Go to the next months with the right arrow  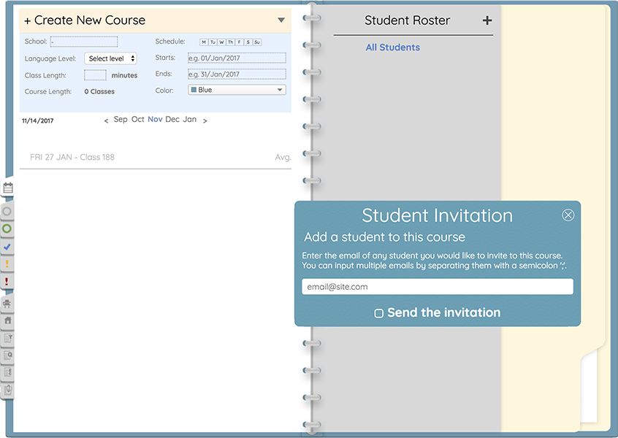205,120
